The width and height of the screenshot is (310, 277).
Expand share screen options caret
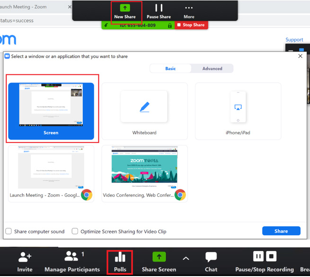(x=186, y=259)
